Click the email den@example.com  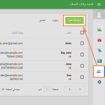11,75
